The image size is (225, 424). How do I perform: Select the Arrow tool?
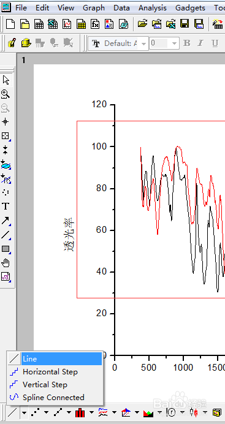coord(6,221)
